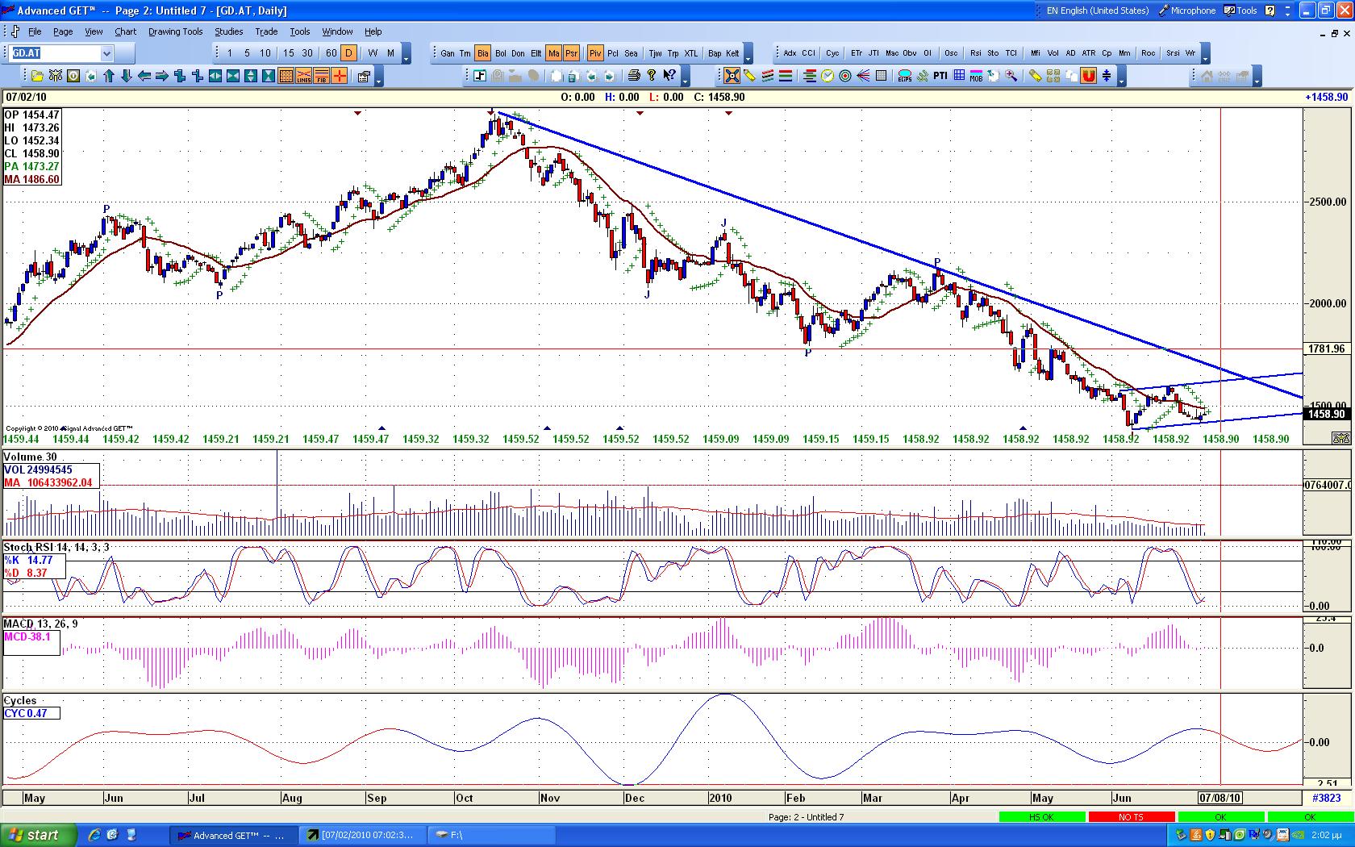Open the Studies menu
This screenshot has height=847, width=1355.
(228, 31)
